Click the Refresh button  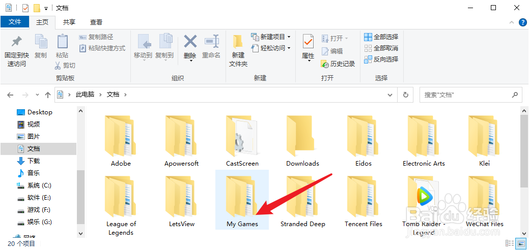point(405,95)
